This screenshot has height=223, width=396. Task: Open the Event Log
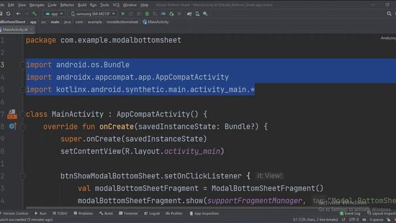click(350, 214)
